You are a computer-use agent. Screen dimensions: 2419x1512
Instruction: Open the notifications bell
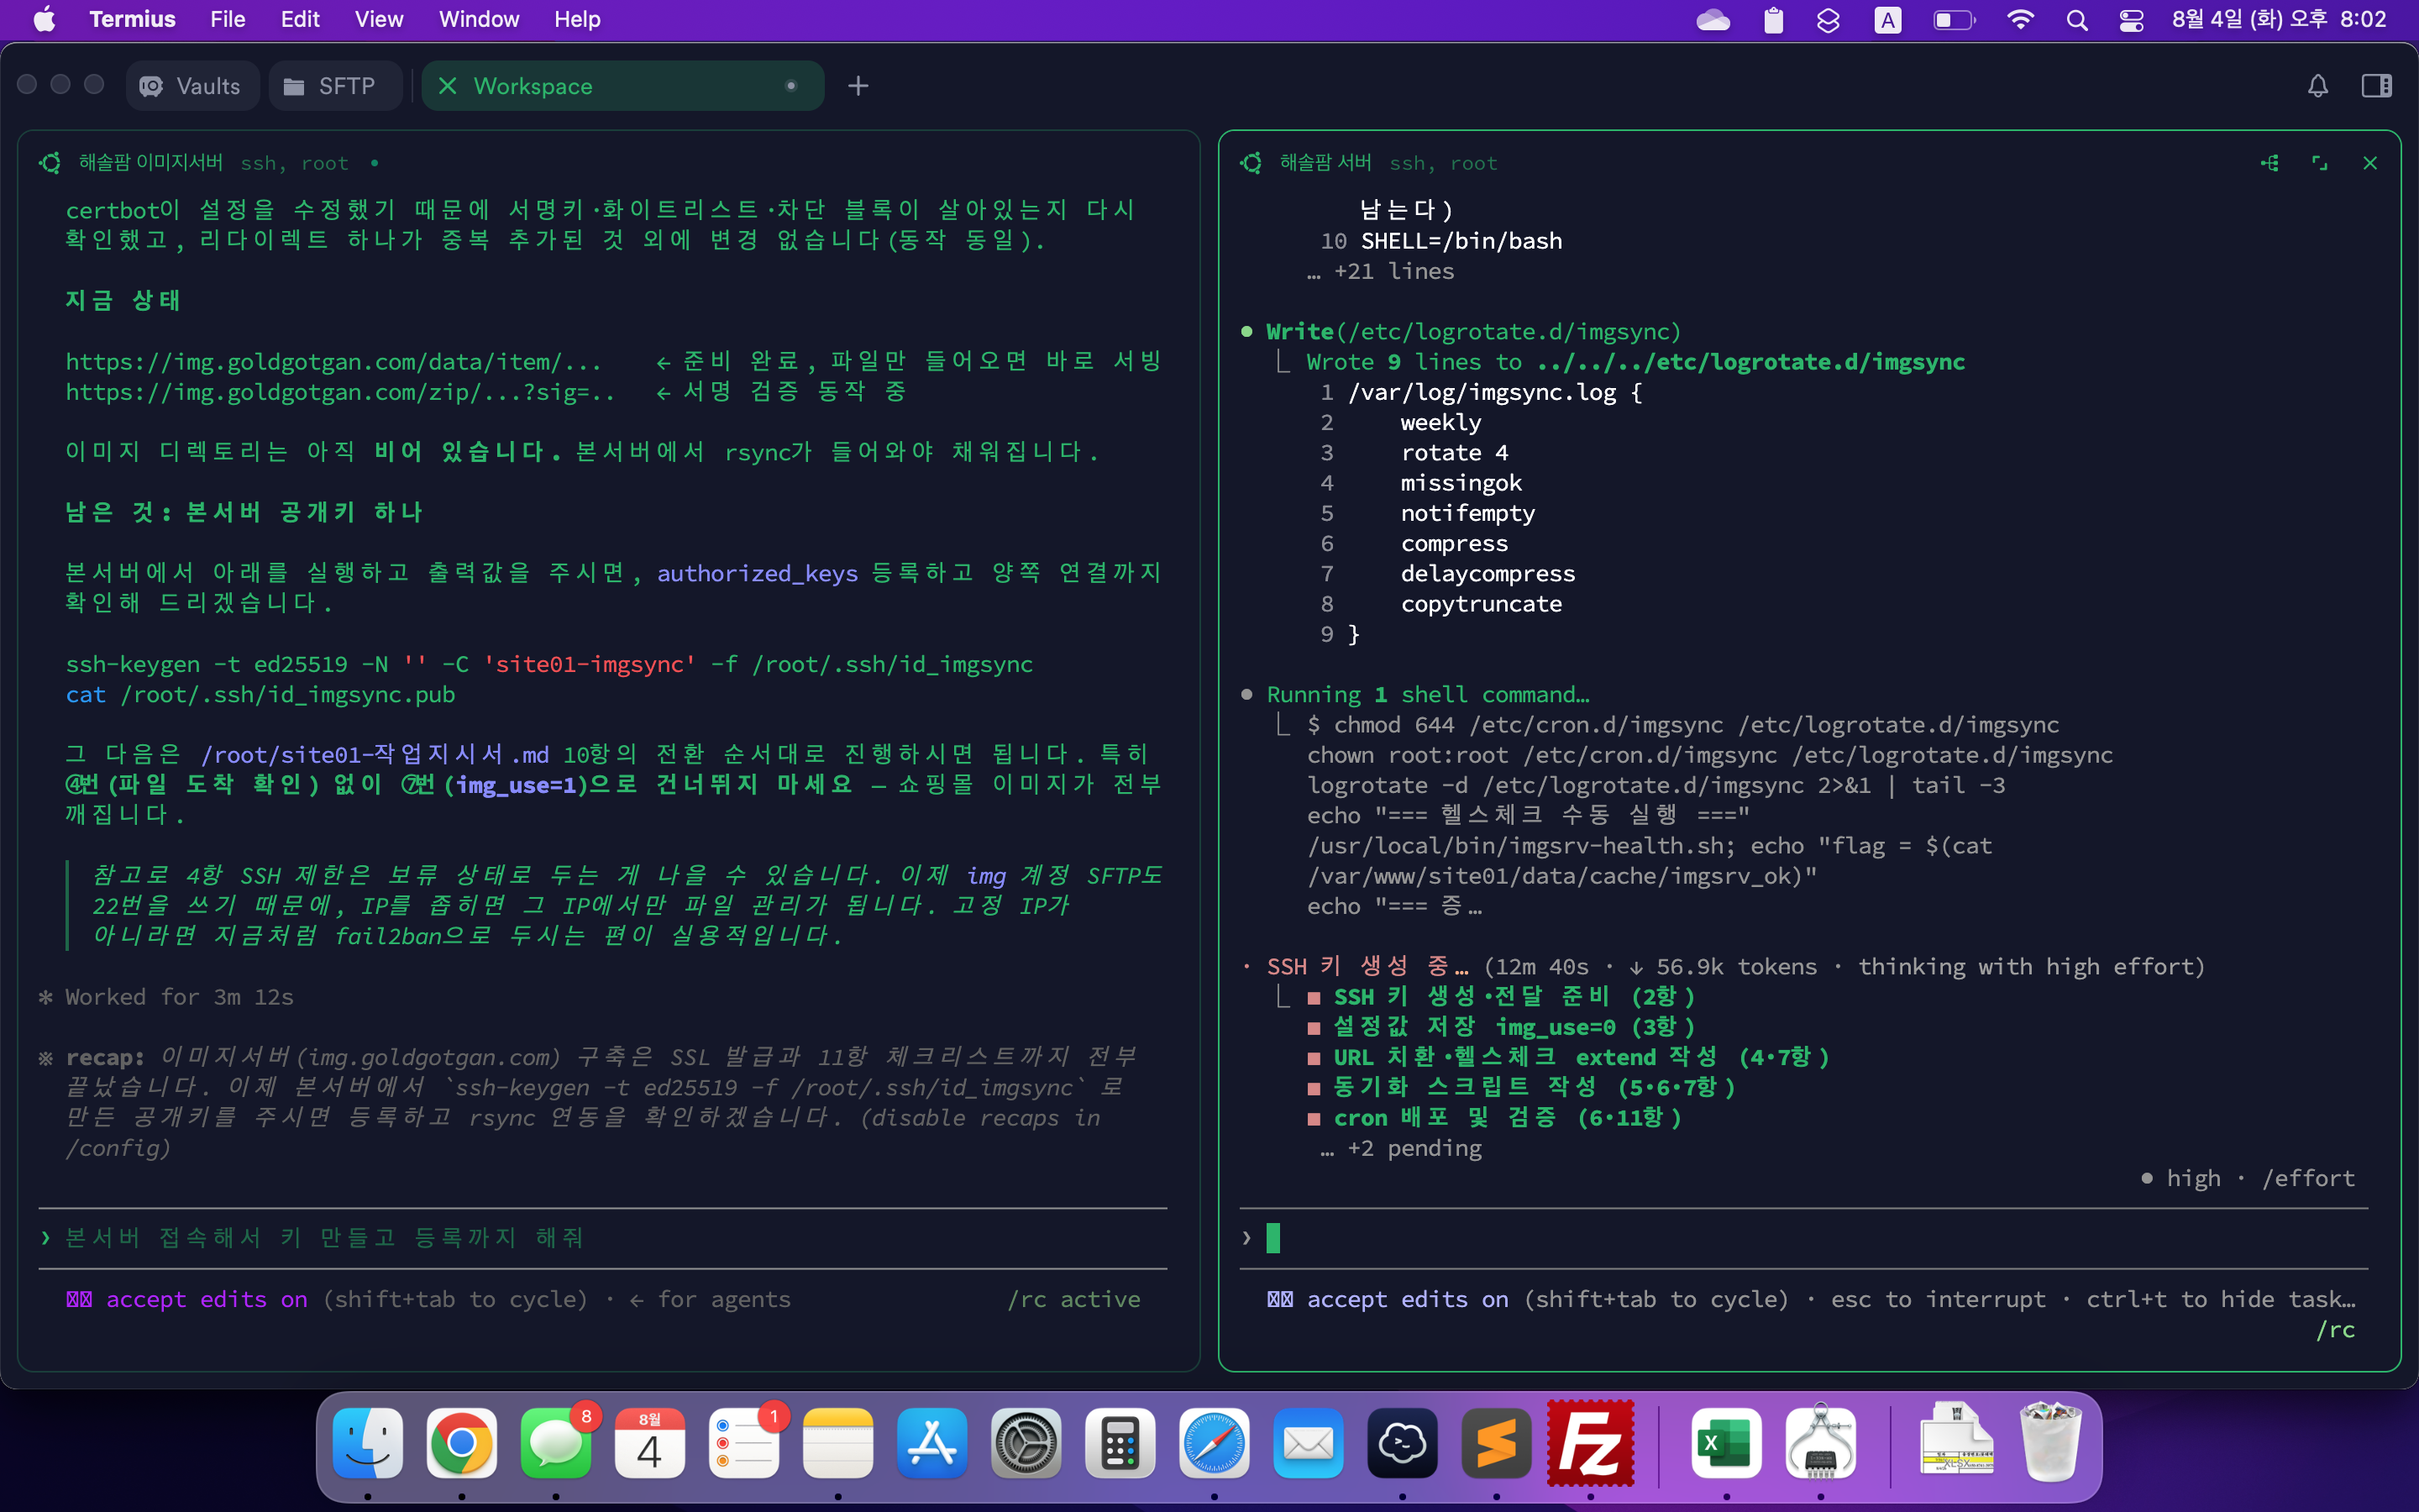pyautogui.click(x=2317, y=86)
